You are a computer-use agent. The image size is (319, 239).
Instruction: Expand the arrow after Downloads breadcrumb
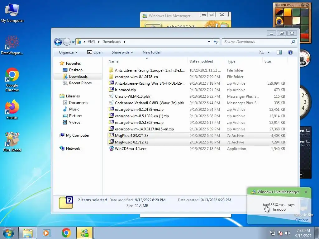[124, 42]
